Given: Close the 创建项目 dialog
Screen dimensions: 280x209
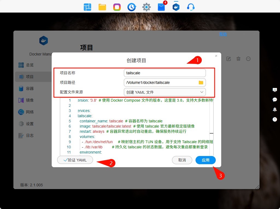Looking at the screenshot, I should [216, 56].
